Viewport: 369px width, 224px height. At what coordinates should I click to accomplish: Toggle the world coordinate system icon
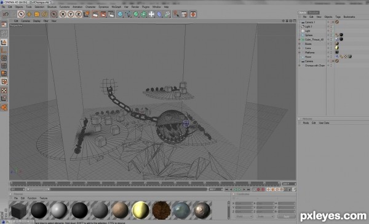[x=86, y=14]
